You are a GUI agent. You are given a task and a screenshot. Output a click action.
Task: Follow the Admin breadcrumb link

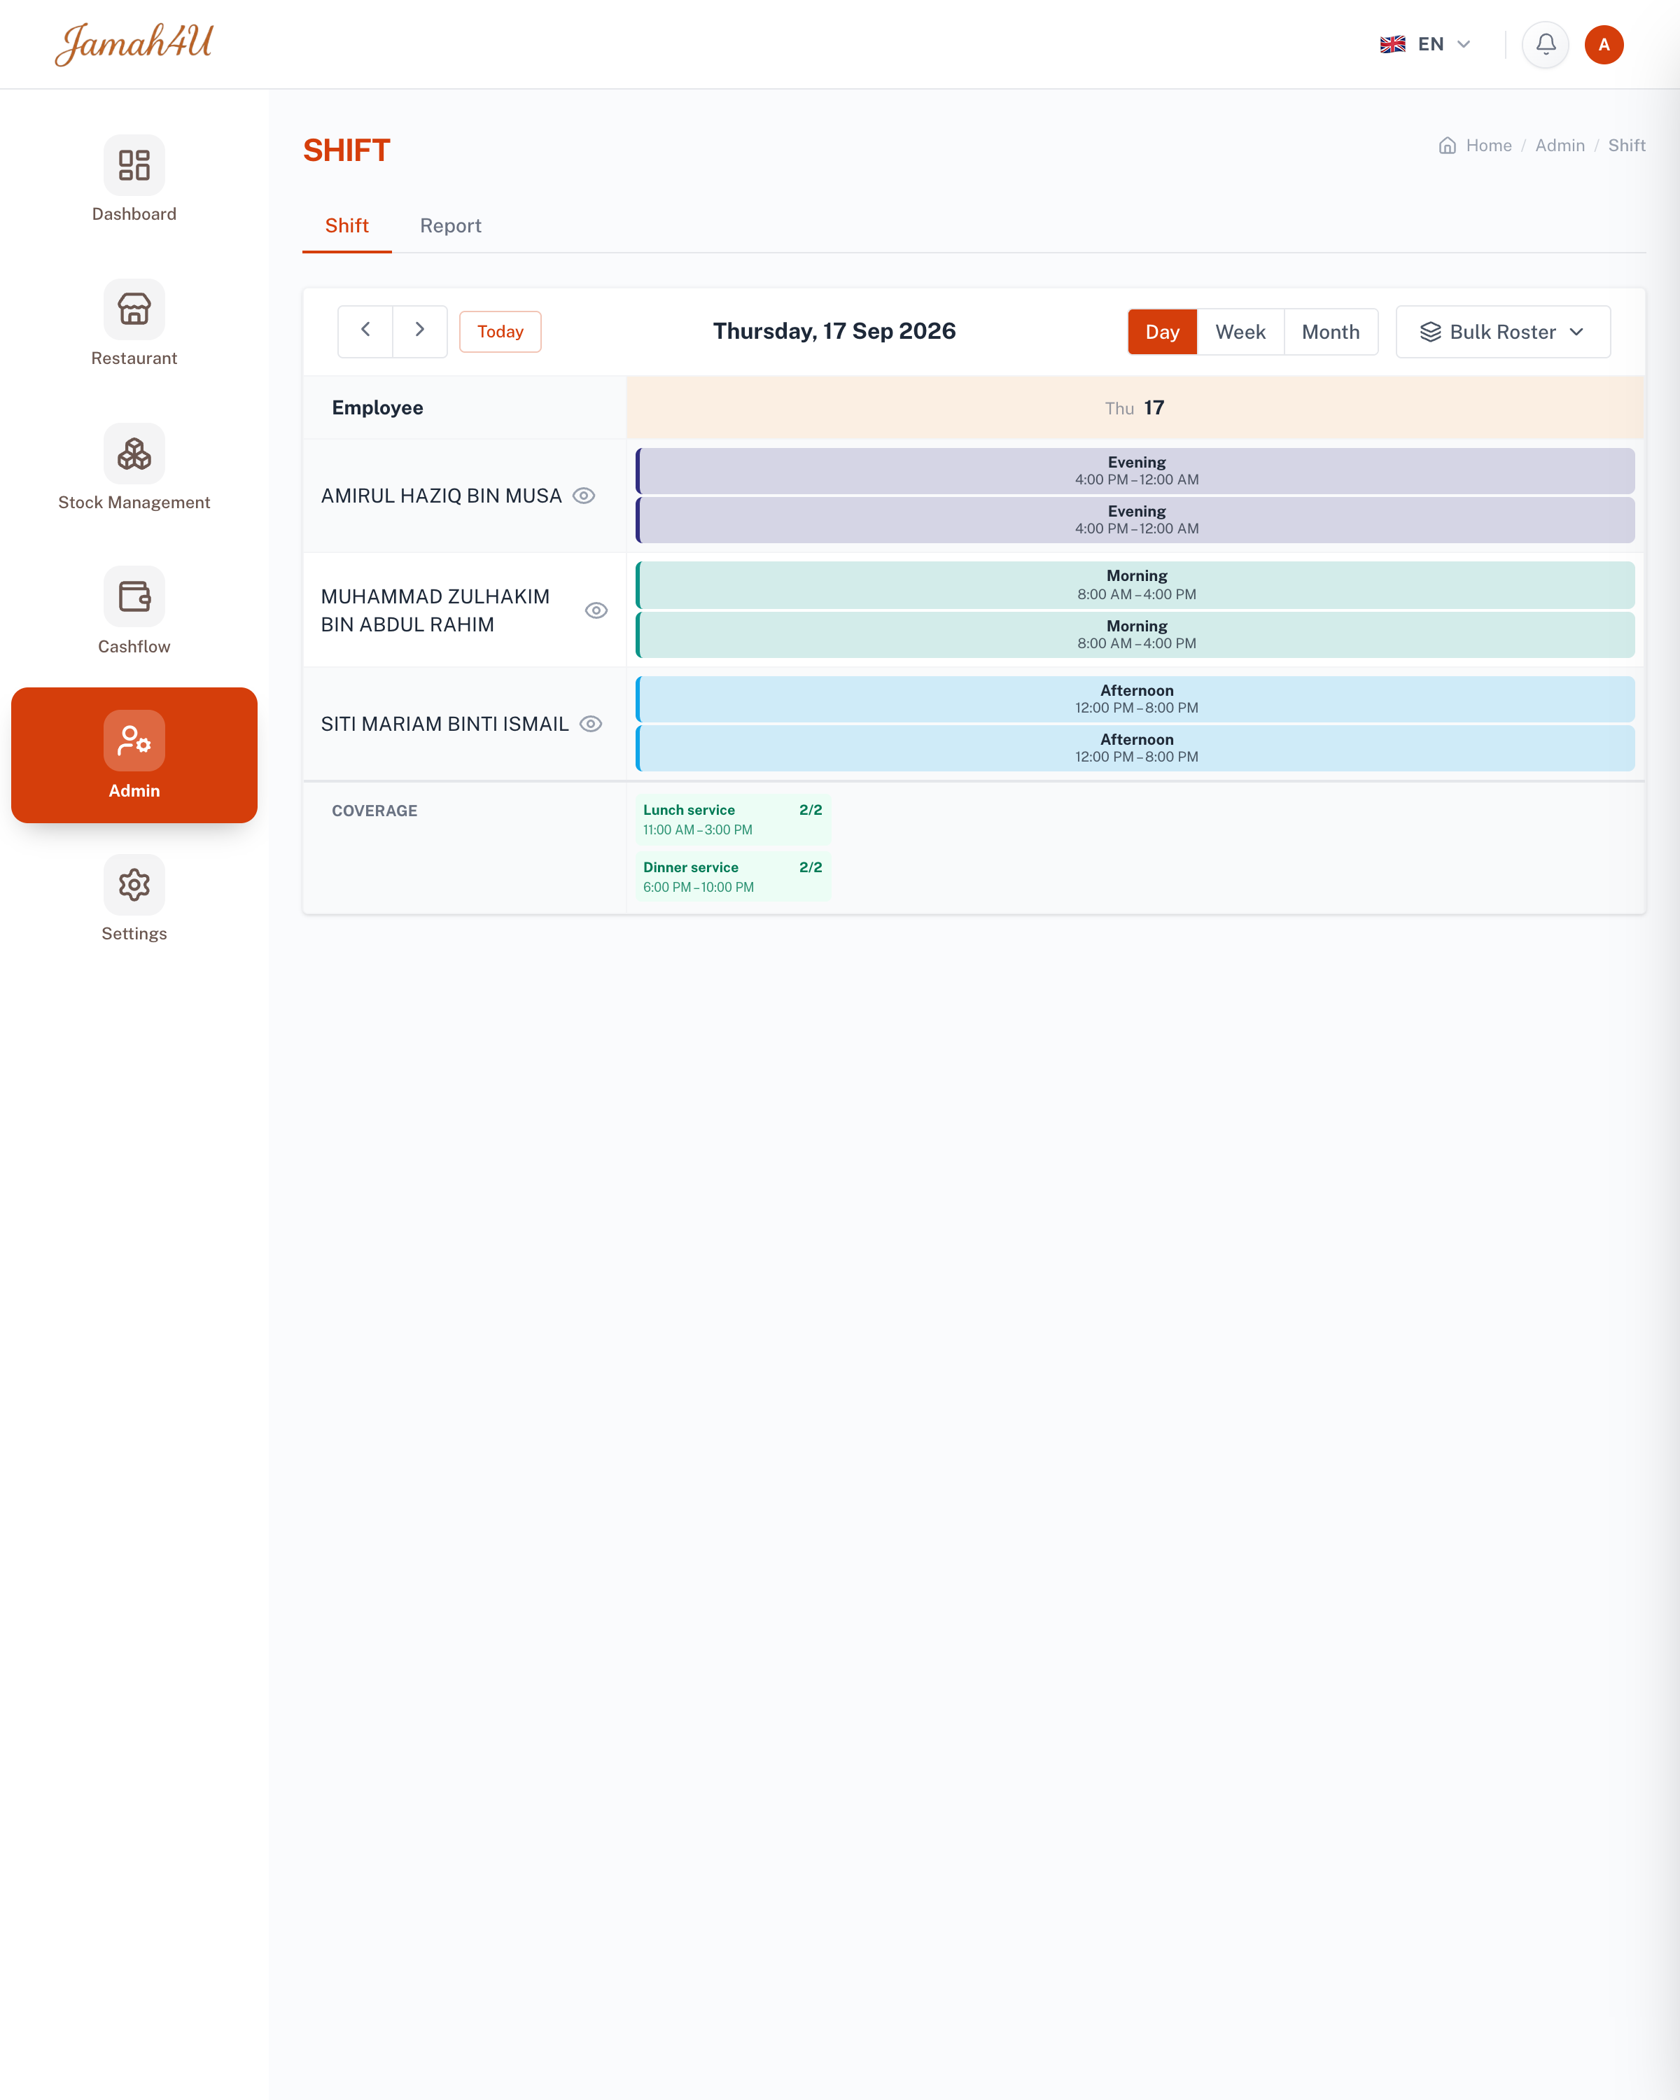pyautogui.click(x=1559, y=145)
